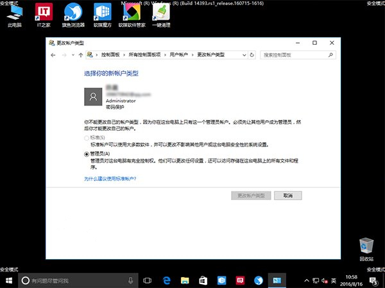Click the Edge browser taskbar icon
385x288 pixels.
coord(166,280)
